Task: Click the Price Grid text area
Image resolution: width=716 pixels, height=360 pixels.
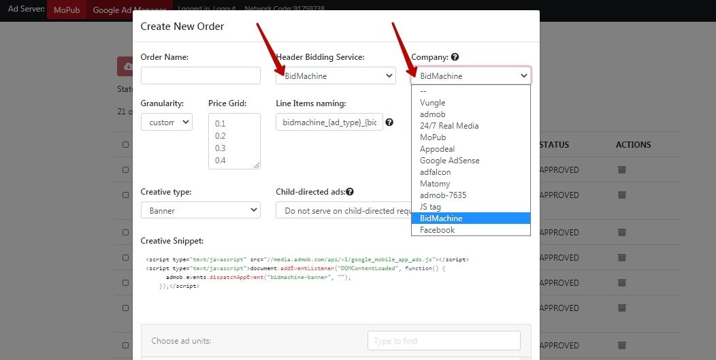Action: click(234, 141)
